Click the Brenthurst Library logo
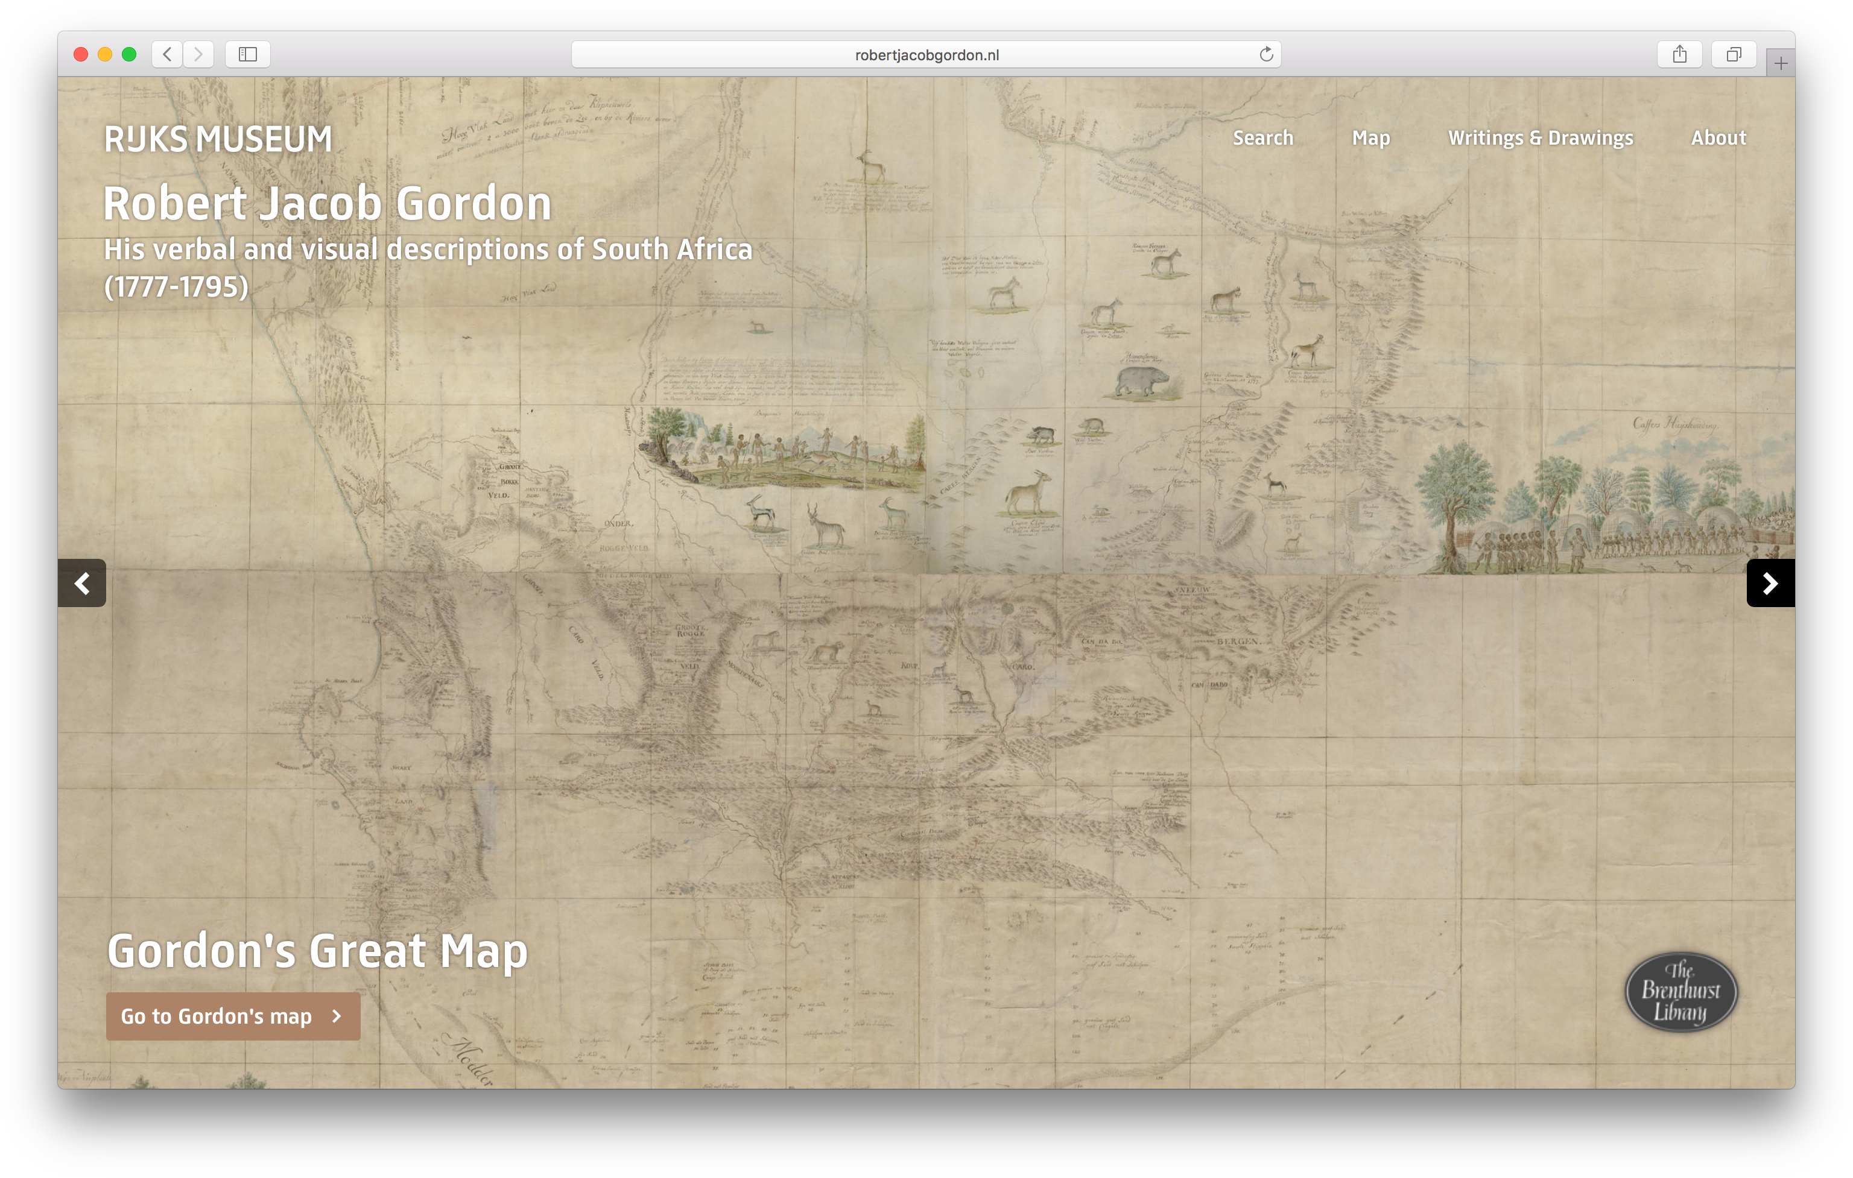This screenshot has height=1178, width=1853. click(1680, 991)
